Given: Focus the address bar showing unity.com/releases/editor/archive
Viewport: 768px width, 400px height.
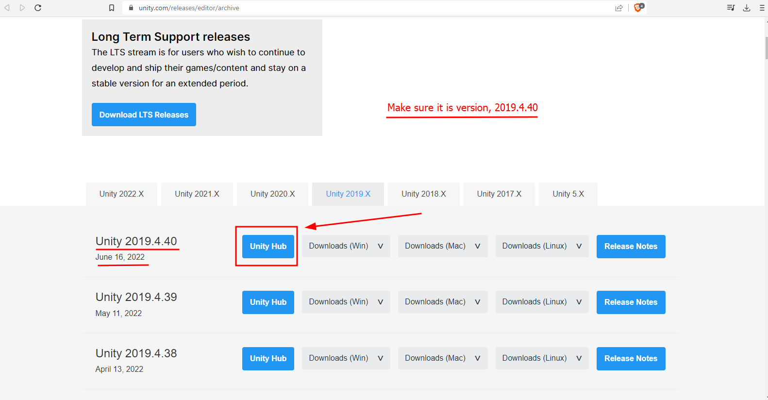Looking at the screenshot, I should [x=369, y=8].
